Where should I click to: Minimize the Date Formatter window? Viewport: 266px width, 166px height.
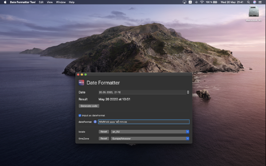click(x=82, y=74)
